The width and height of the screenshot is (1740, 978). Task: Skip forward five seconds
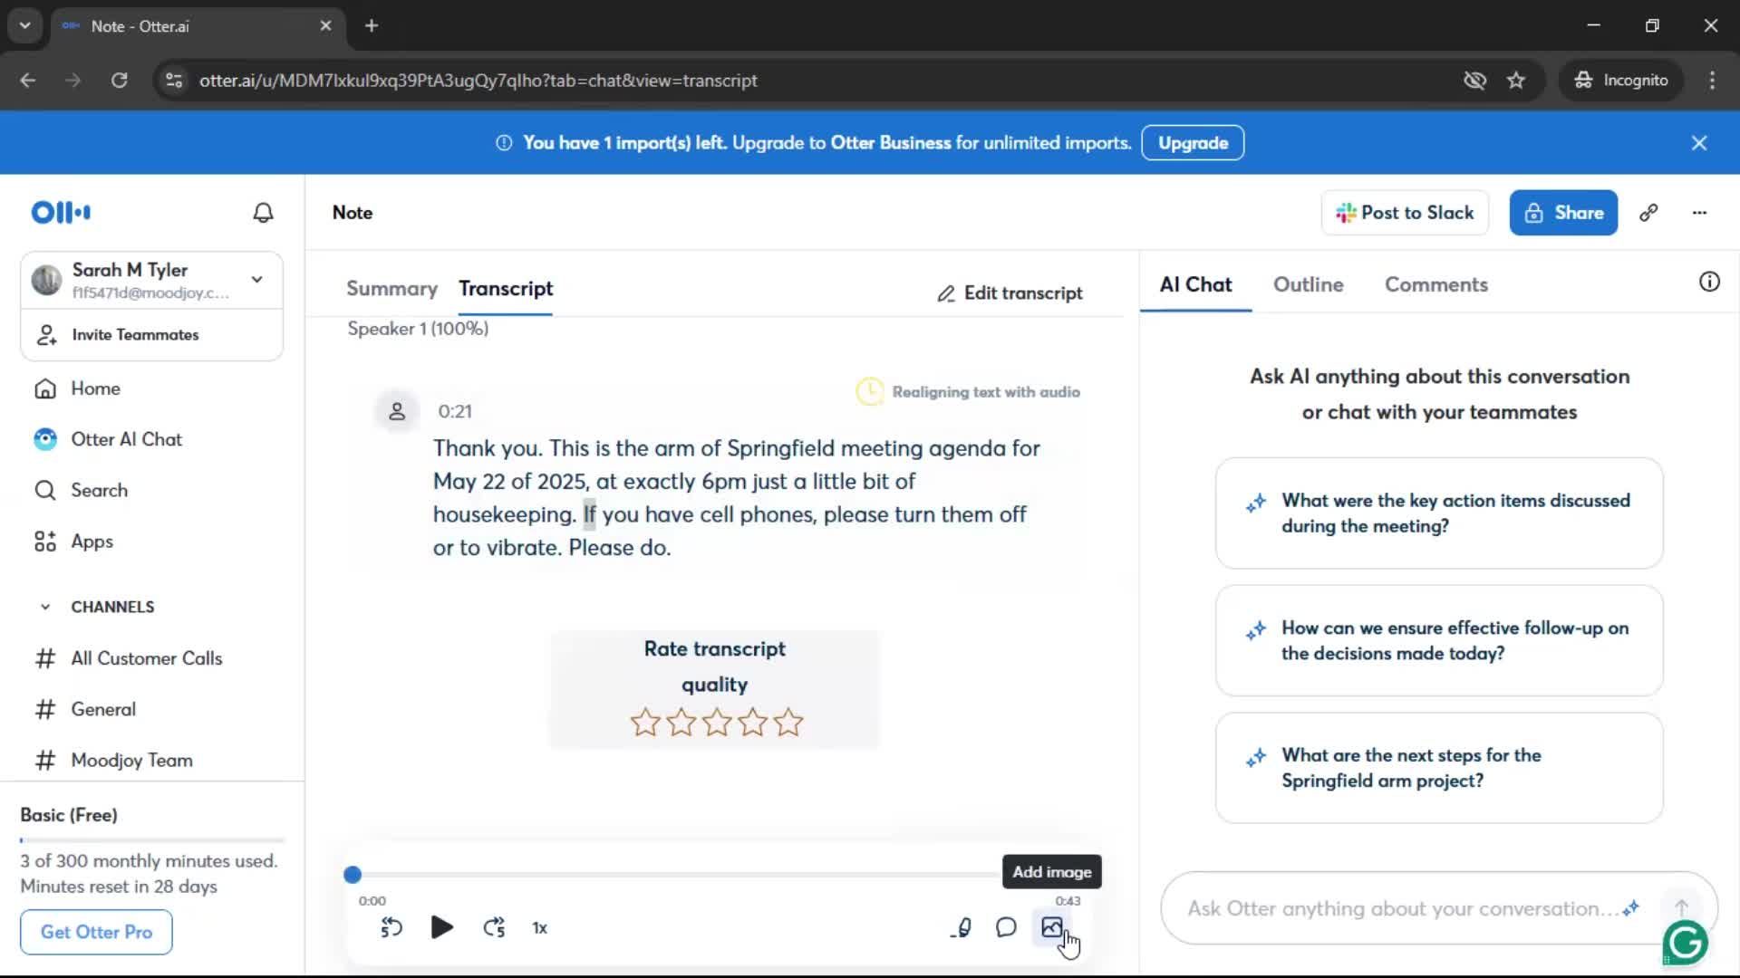(x=494, y=927)
